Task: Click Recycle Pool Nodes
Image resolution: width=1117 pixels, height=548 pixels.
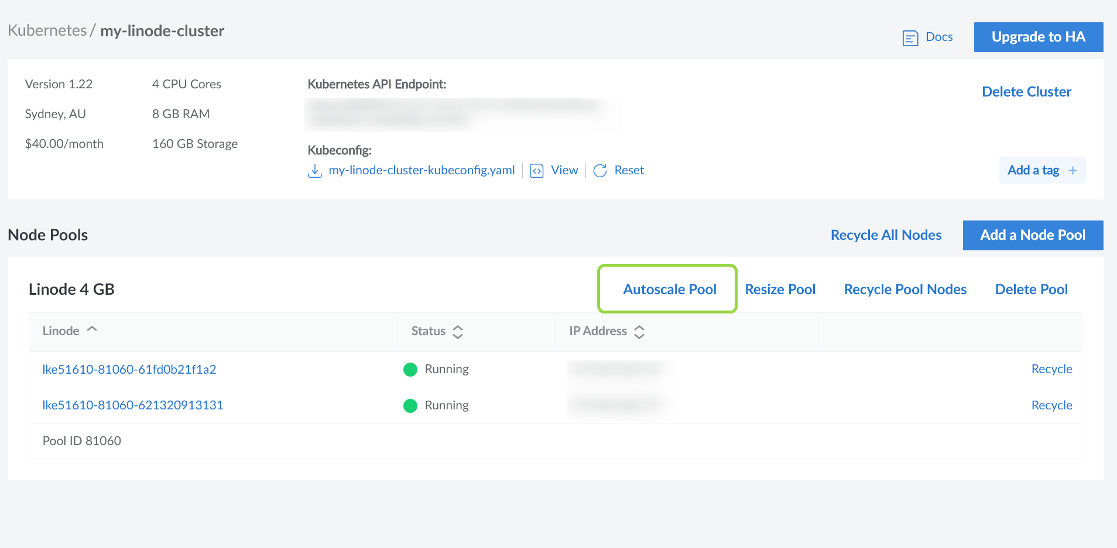Action: (x=905, y=289)
